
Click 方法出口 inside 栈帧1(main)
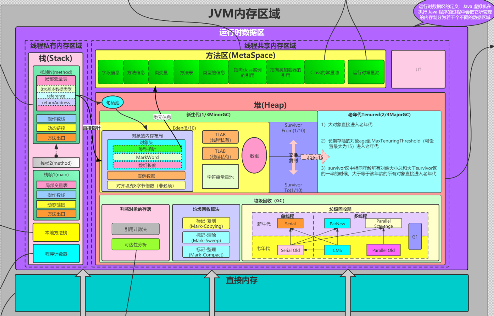coord(56,214)
